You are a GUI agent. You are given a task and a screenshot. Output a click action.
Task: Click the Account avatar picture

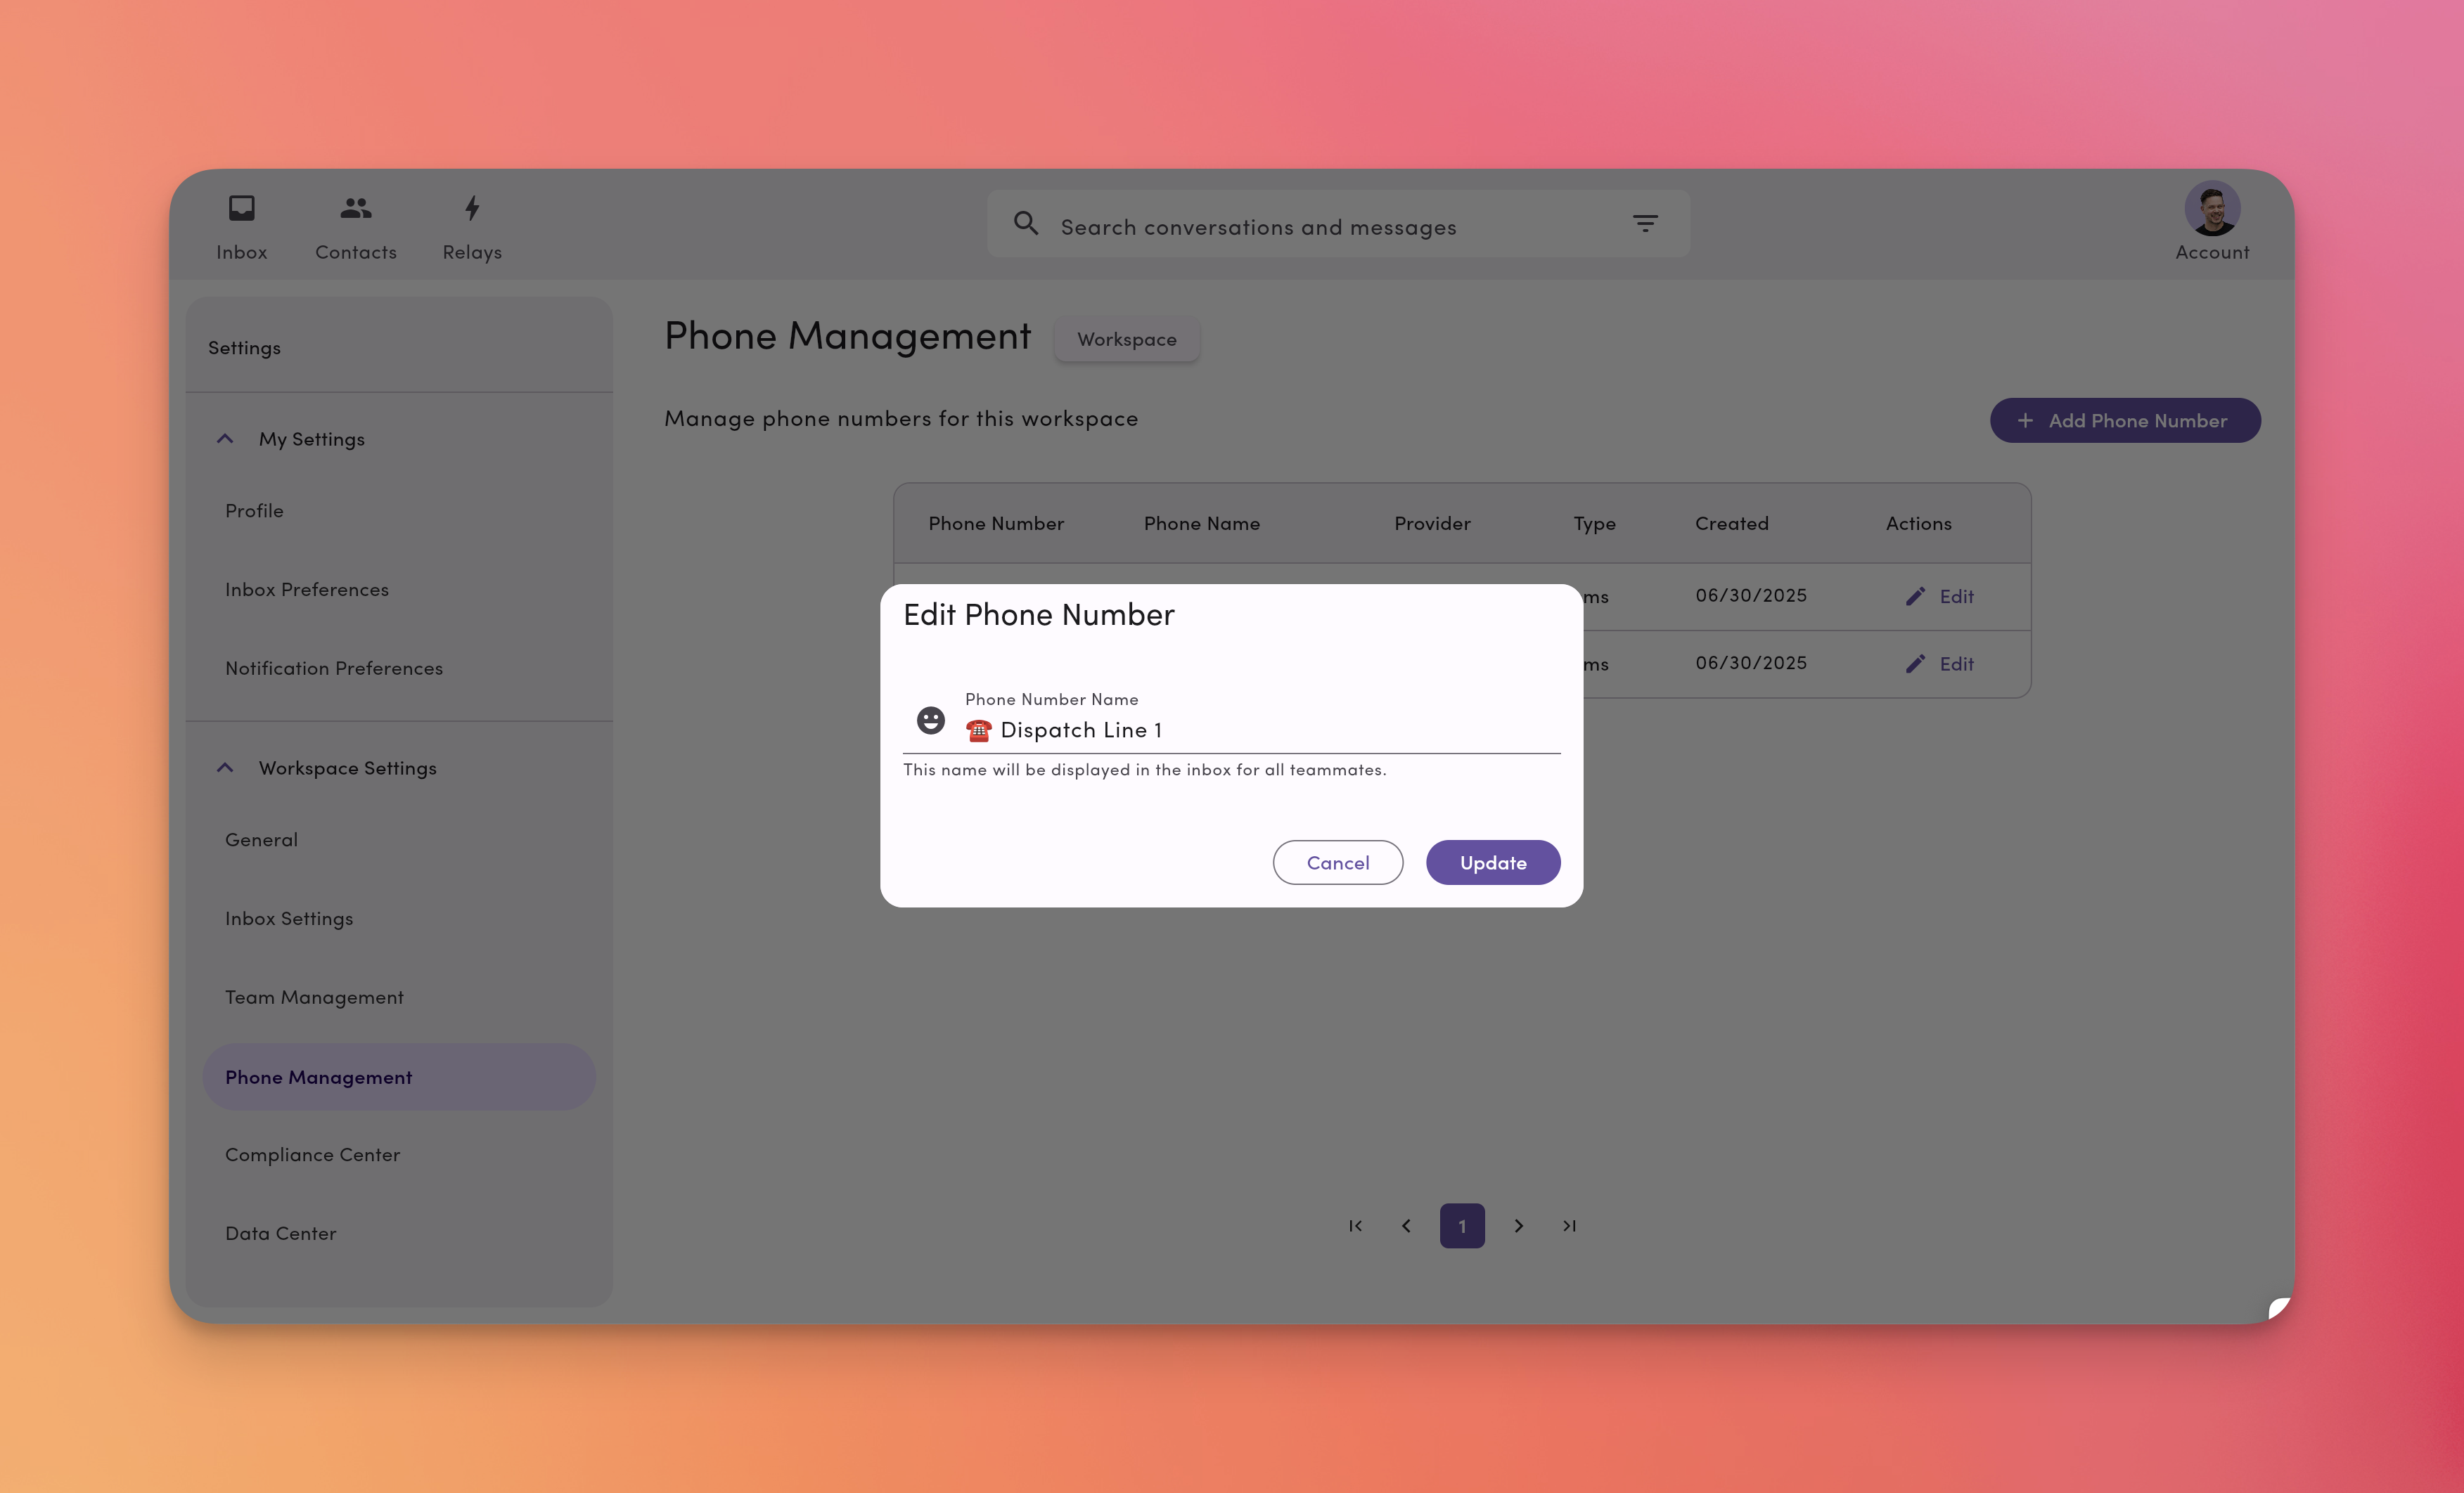pos(2211,208)
